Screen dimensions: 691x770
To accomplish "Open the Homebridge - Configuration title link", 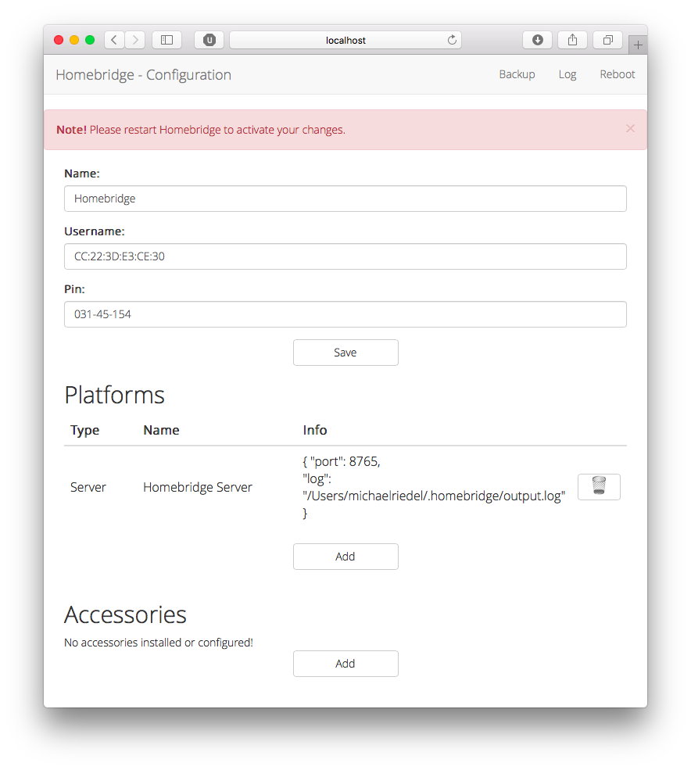I will (x=143, y=74).
